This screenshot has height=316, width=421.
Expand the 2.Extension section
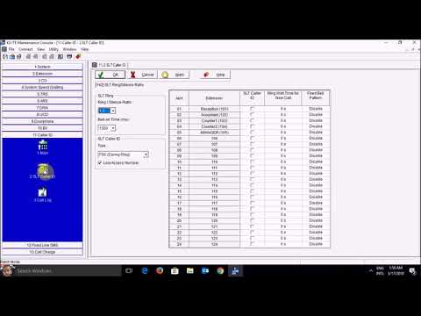tap(42, 74)
